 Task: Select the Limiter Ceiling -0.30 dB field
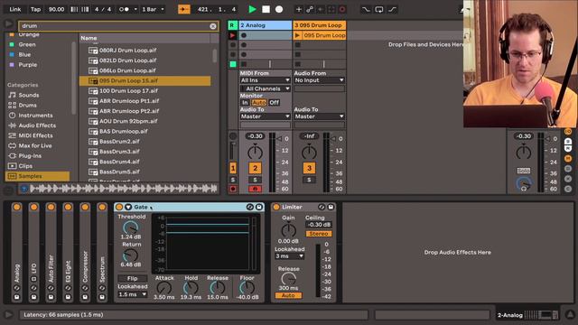point(319,225)
